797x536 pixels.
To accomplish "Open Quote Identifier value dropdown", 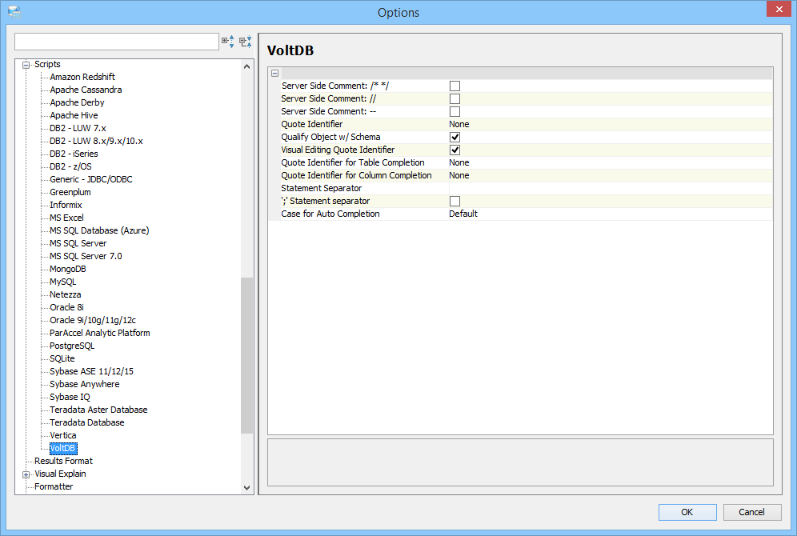I will 610,124.
